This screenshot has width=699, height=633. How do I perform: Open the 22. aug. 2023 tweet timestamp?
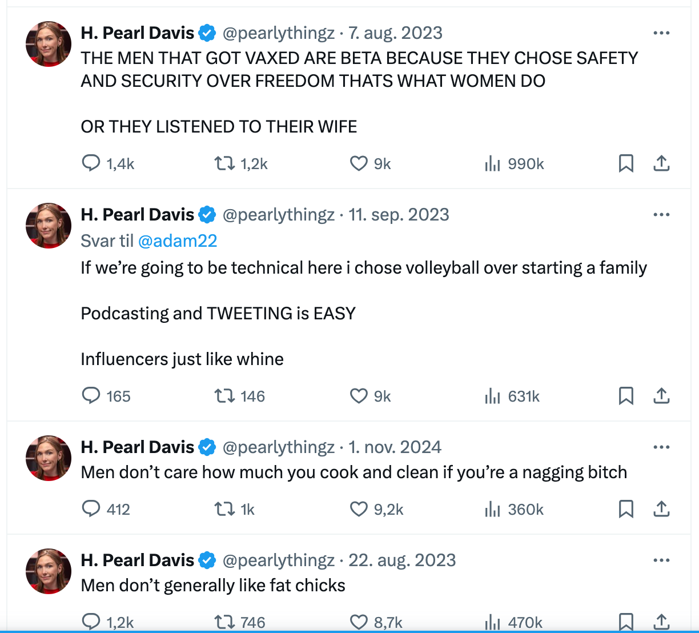coord(402,560)
